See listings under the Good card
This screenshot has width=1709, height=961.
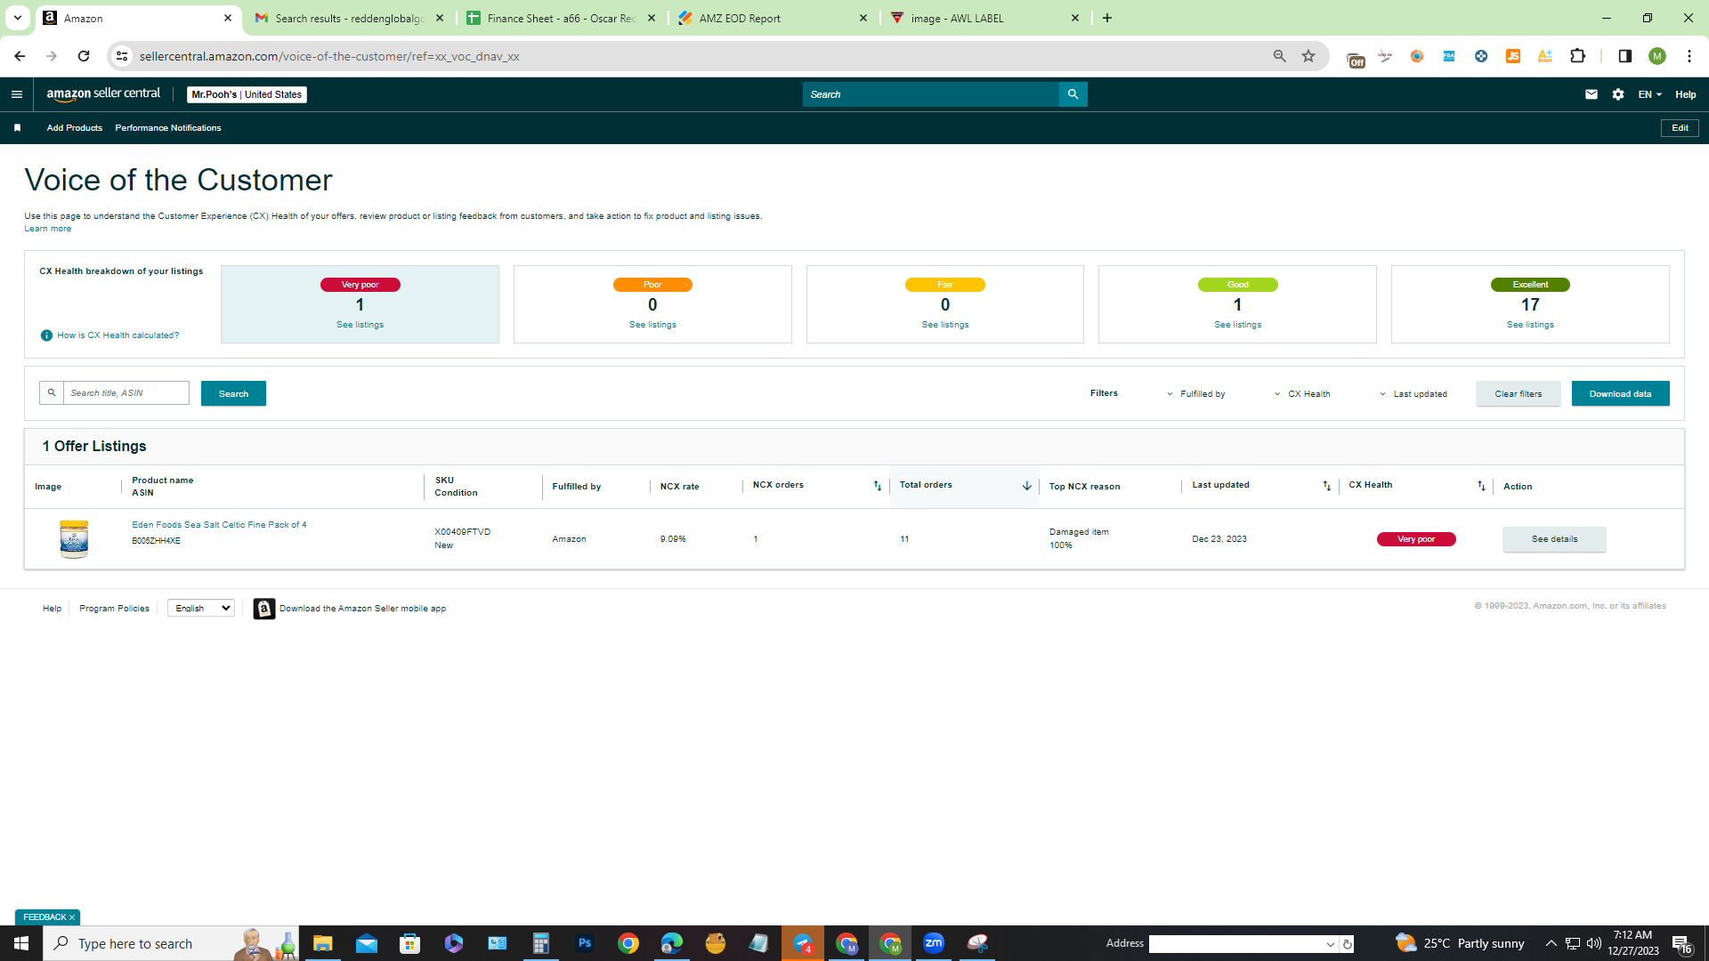pyautogui.click(x=1237, y=325)
